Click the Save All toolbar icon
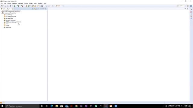Image resolution: width=193 pixels, height=108 pixels. [x=8, y=6]
